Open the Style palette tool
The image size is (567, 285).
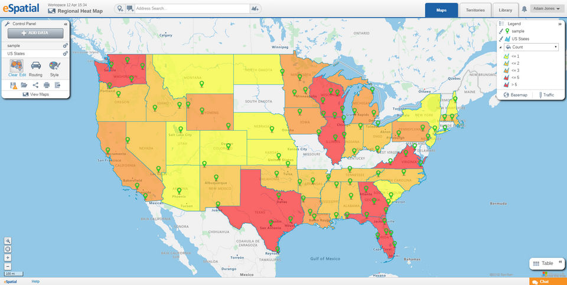(x=54, y=65)
